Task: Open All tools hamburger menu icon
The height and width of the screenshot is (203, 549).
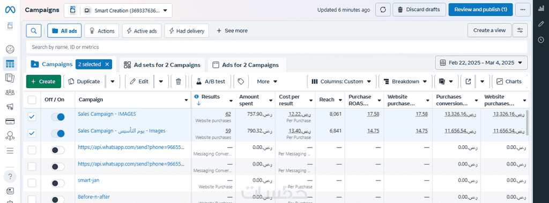Action: [10, 151]
